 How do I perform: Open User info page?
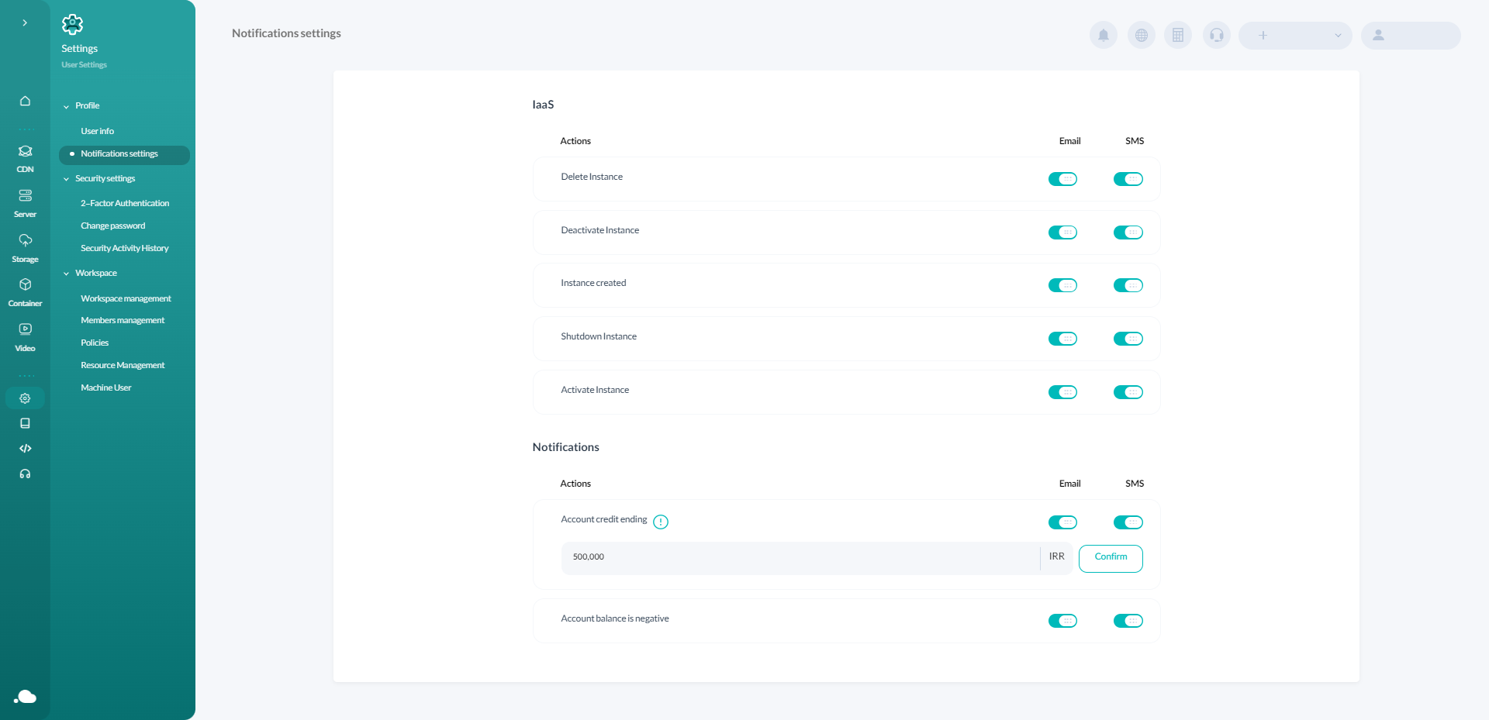[97, 131]
